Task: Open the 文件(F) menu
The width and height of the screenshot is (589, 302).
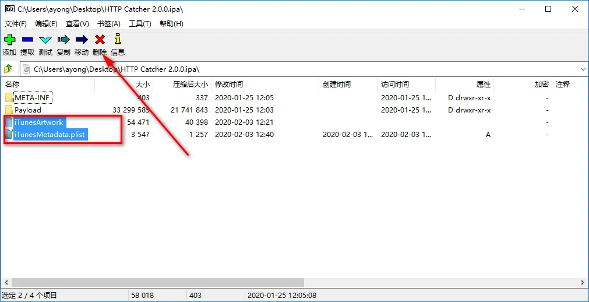Action: coord(15,24)
